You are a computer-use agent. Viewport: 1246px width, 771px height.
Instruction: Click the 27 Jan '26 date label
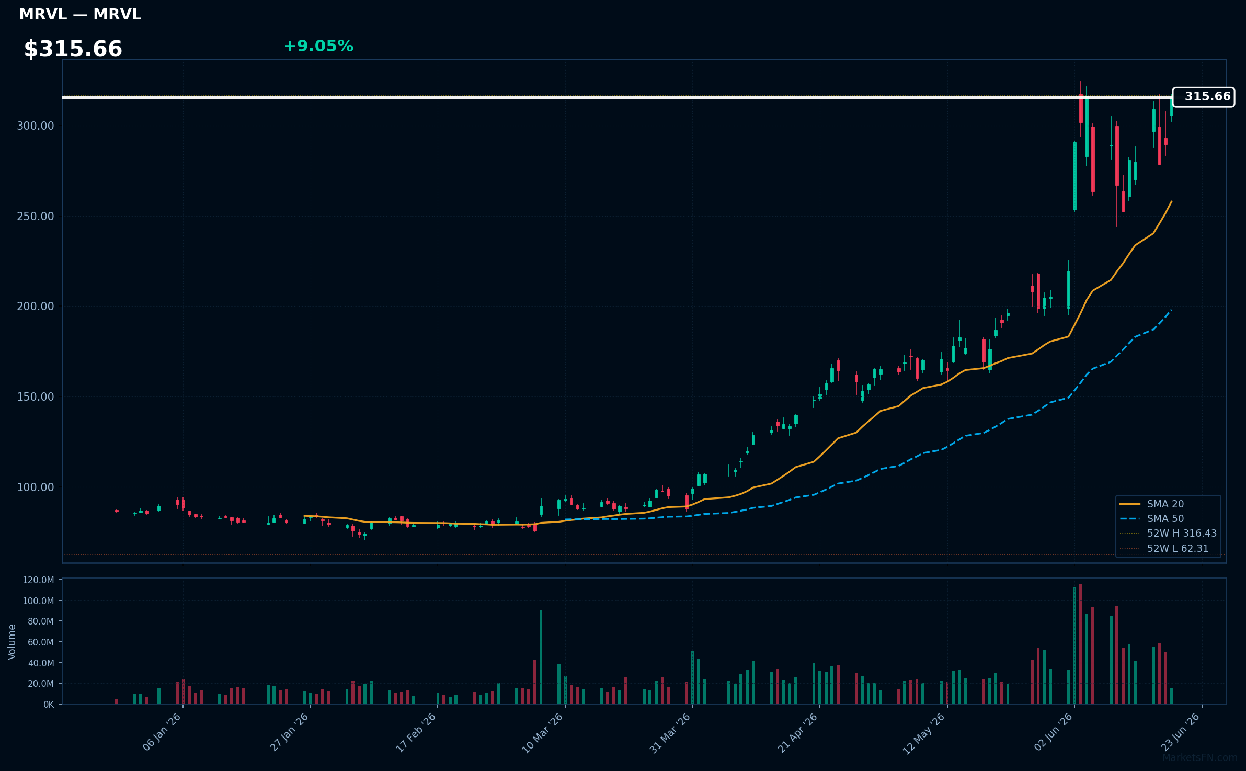point(289,732)
